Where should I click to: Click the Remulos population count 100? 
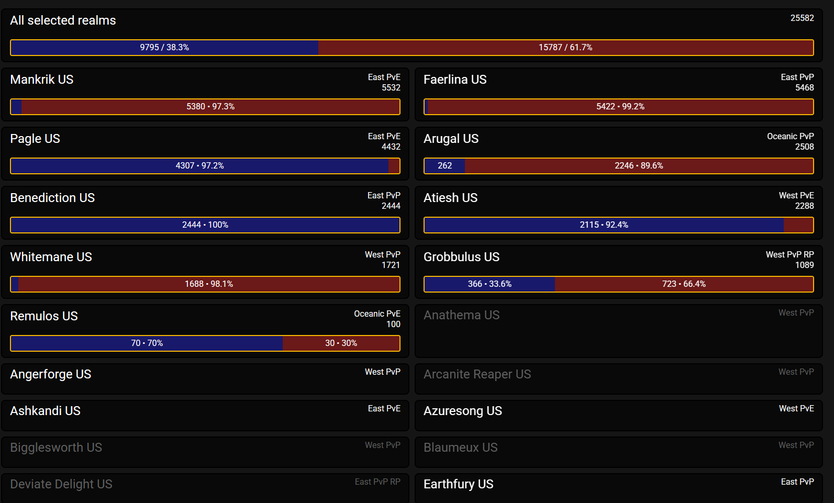pos(394,325)
